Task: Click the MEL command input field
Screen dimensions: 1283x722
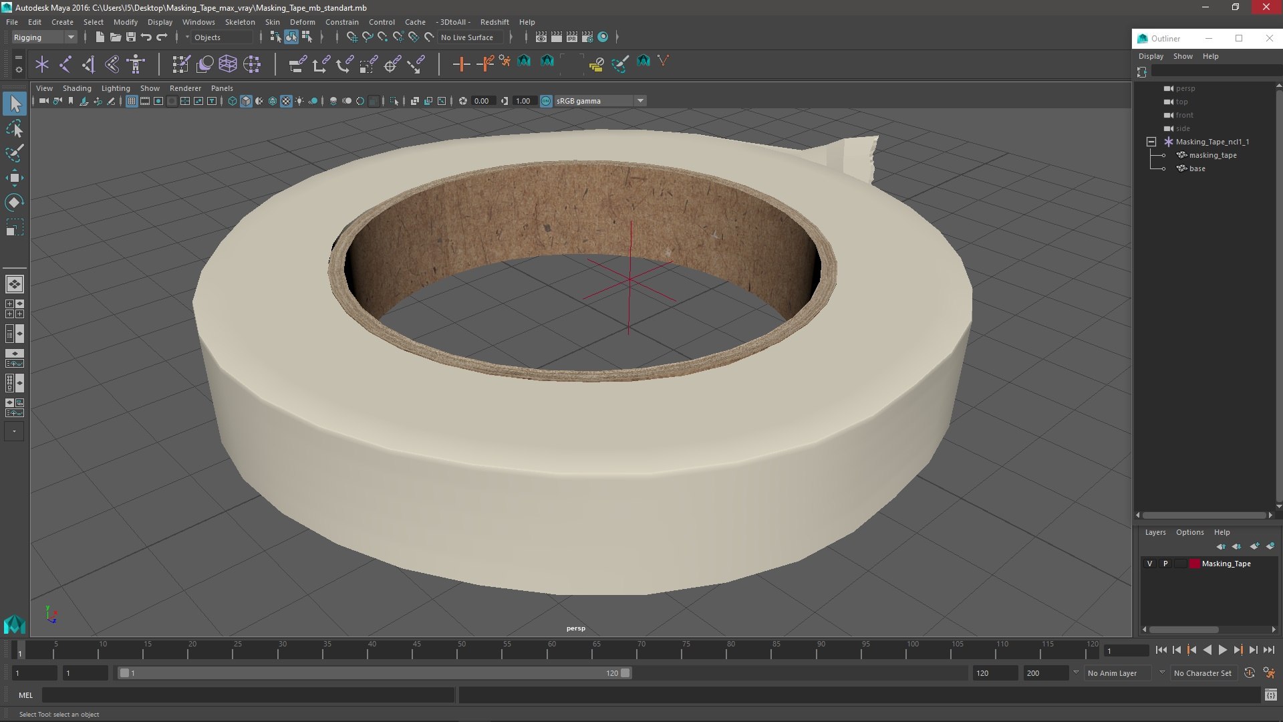Action: click(x=248, y=695)
